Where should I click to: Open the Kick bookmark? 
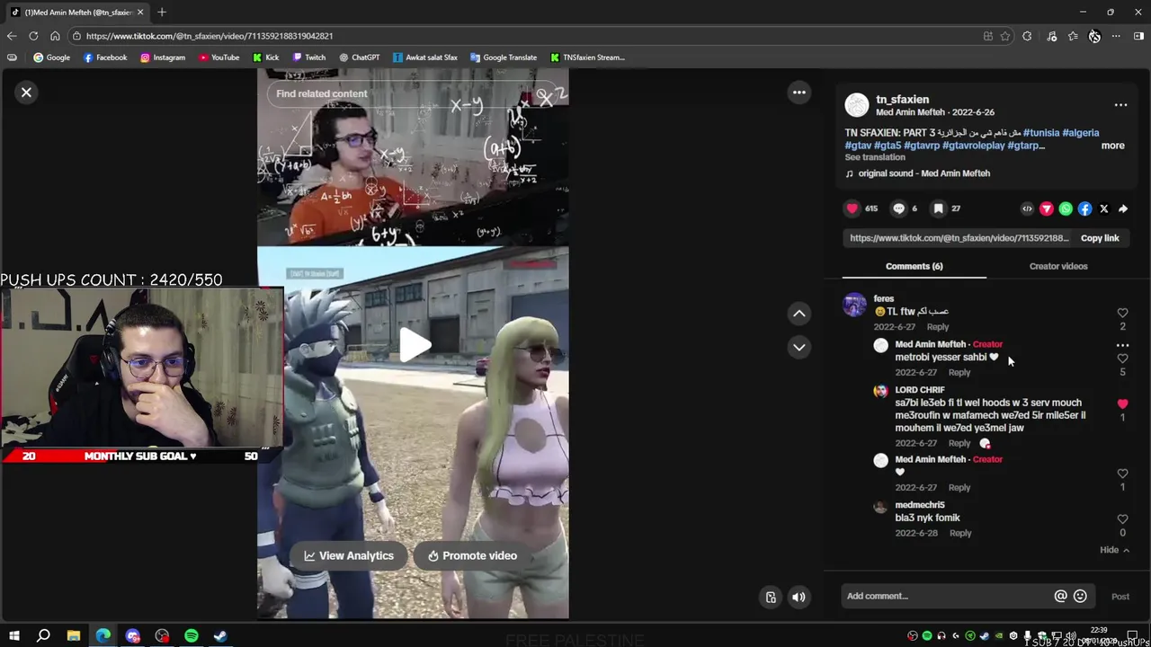coord(265,58)
